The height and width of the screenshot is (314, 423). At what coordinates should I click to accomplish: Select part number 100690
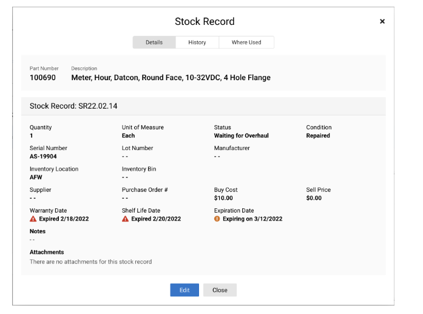[x=42, y=78]
